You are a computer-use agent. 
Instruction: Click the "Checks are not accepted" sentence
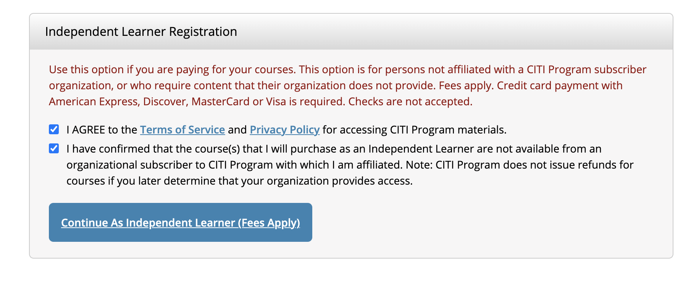(x=410, y=102)
